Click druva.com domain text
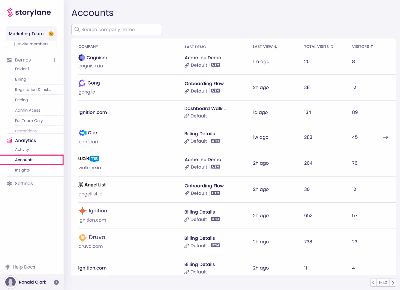 pos(91,246)
